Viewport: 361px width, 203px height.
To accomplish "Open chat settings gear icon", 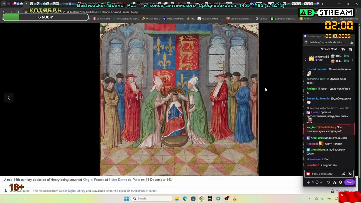I will click(340, 182).
